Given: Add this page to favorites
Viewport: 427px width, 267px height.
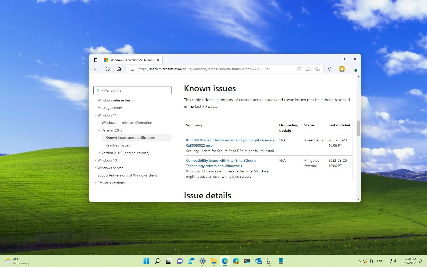Looking at the screenshot, I should point(317,69).
